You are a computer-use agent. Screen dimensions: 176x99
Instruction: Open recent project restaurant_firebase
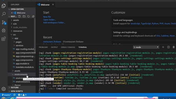point(52,42)
